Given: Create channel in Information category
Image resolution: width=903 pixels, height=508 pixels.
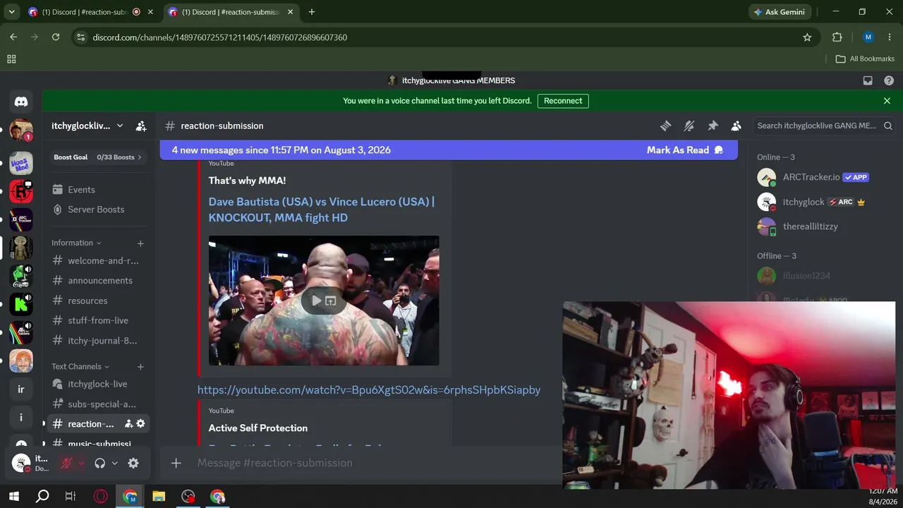Looking at the screenshot, I should [x=140, y=243].
